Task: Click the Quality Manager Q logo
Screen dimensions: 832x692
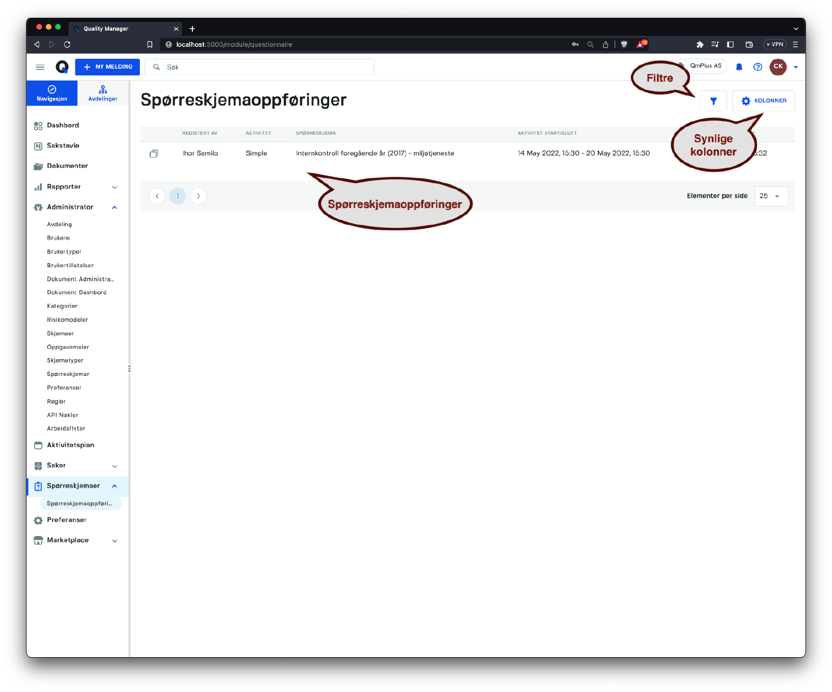Action: pos(62,67)
